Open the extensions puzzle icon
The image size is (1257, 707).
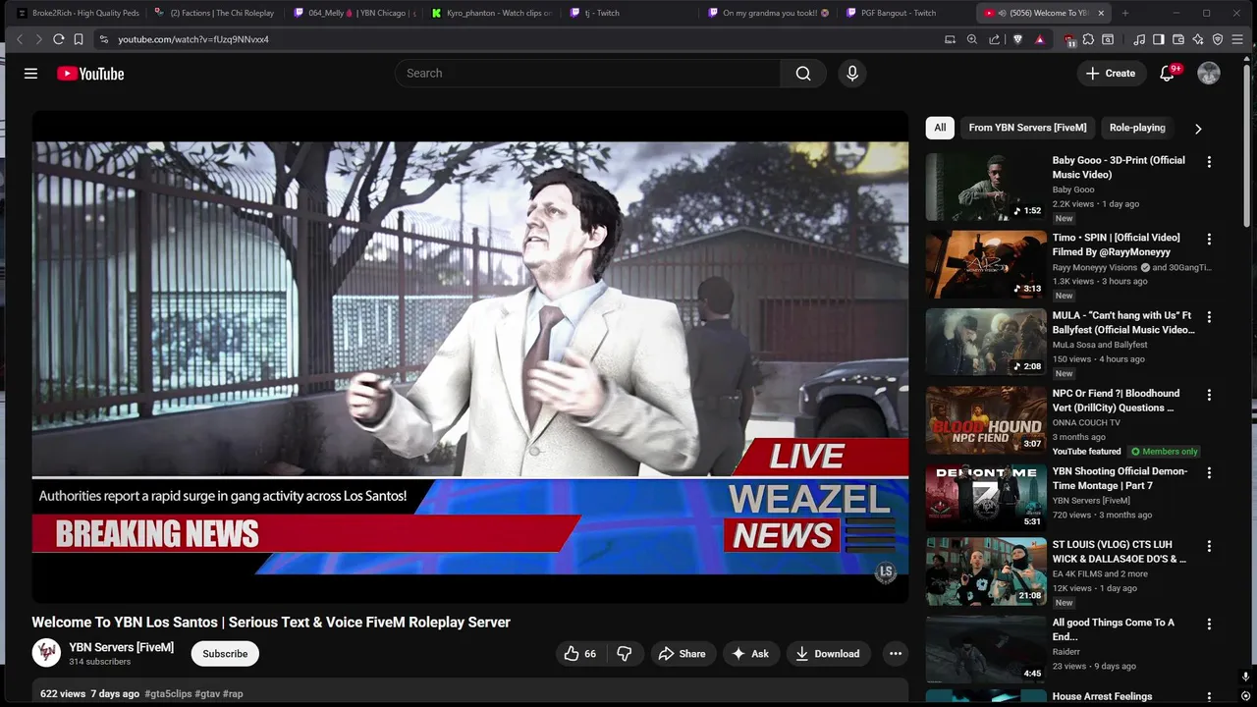click(1088, 39)
